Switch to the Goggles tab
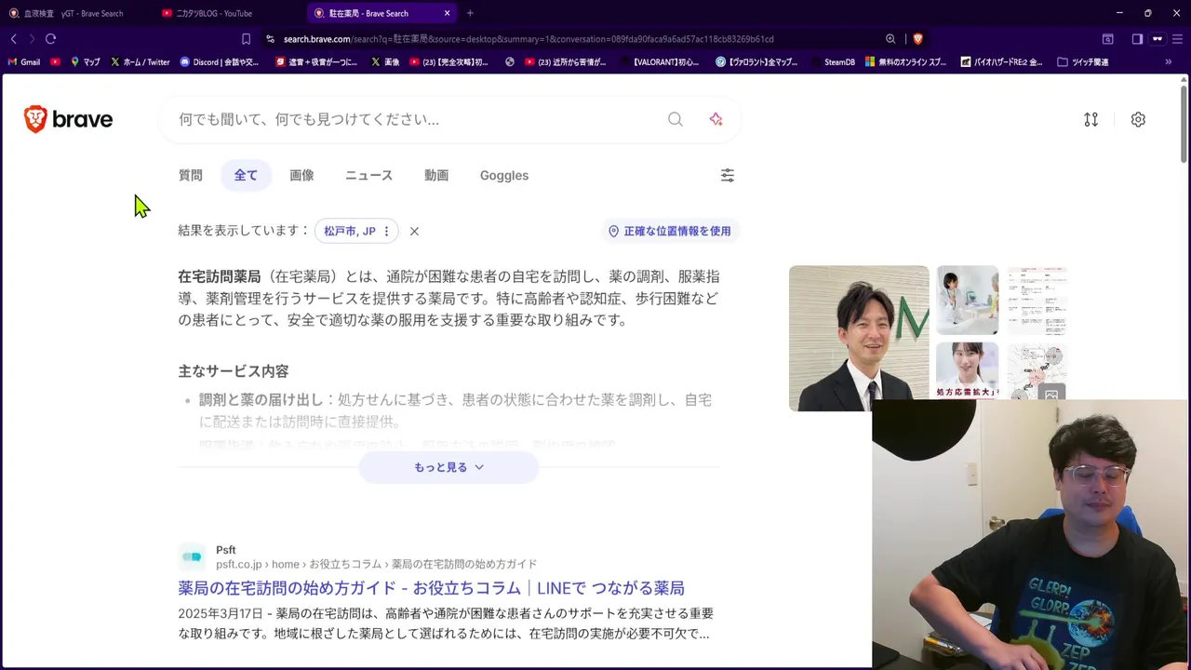This screenshot has height=670, width=1191. 504,175
